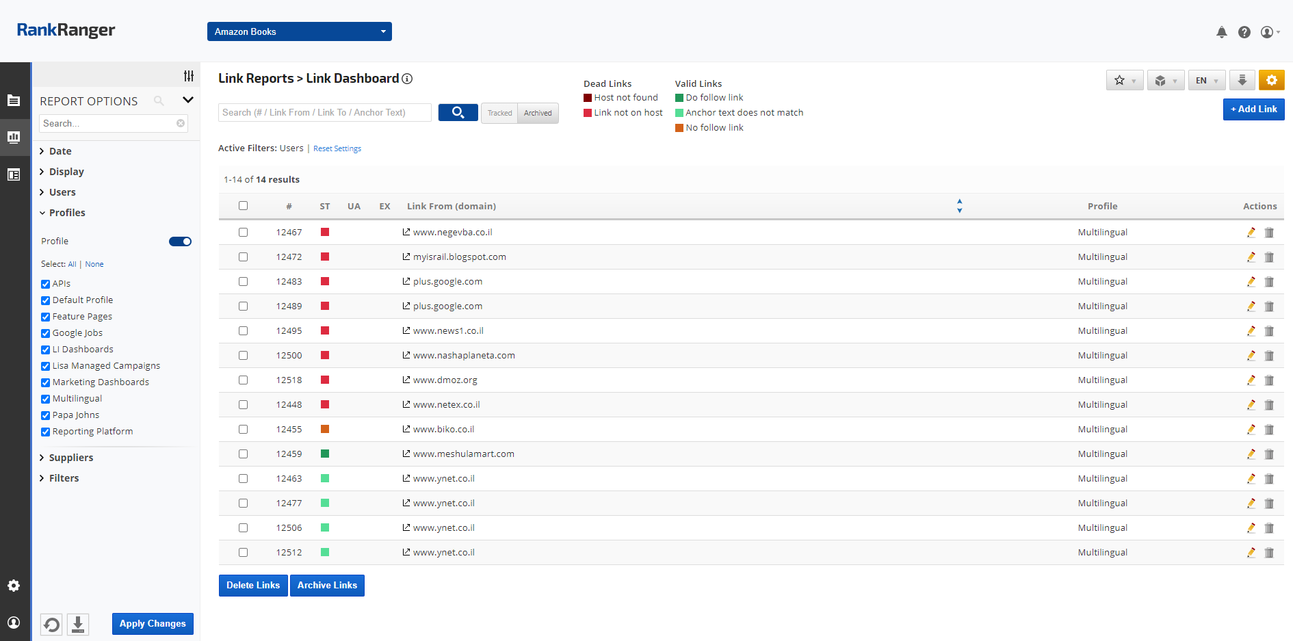The image size is (1293, 641).
Task: Switch to the Archived tab
Action: click(538, 113)
